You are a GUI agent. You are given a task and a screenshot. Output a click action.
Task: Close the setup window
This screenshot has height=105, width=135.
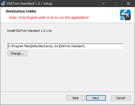point(128,4)
